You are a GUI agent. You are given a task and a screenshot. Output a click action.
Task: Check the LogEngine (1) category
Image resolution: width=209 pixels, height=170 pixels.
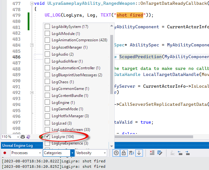(47, 102)
